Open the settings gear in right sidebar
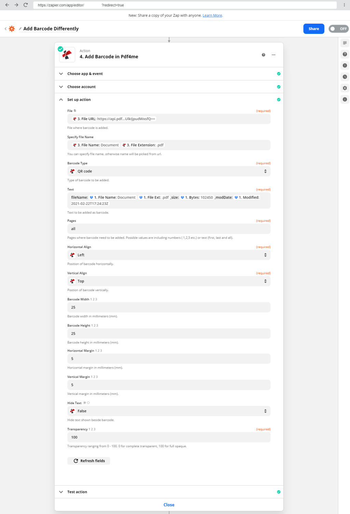This screenshot has height=514, width=350. pos(345,88)
